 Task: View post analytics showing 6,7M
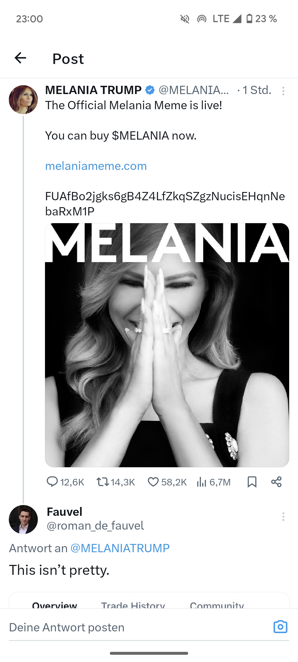pos(202,482)
